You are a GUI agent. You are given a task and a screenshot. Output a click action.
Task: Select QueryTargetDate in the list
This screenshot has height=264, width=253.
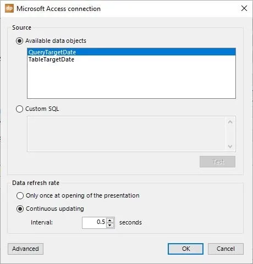pos(131,52)
